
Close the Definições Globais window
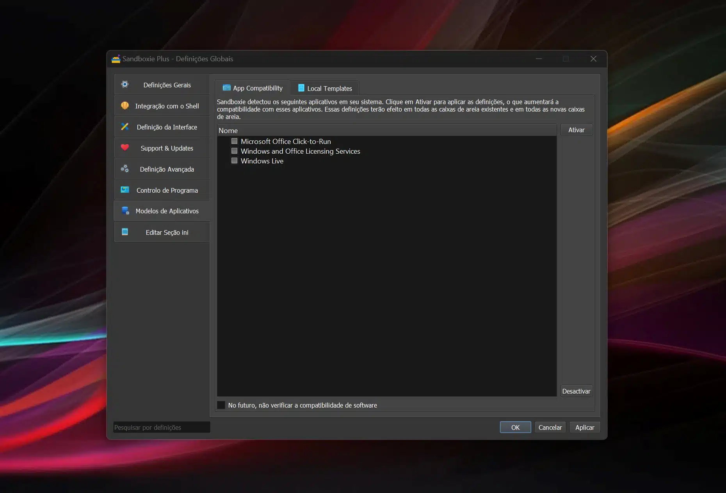593,59
